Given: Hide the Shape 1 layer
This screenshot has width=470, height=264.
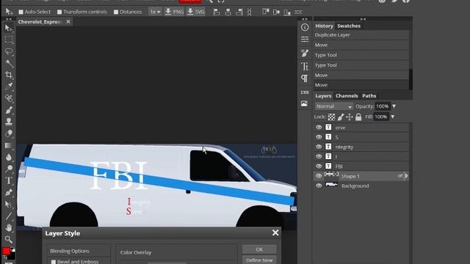Looking at the screenshot, I should pyautogui.click(x=319, y=176).
